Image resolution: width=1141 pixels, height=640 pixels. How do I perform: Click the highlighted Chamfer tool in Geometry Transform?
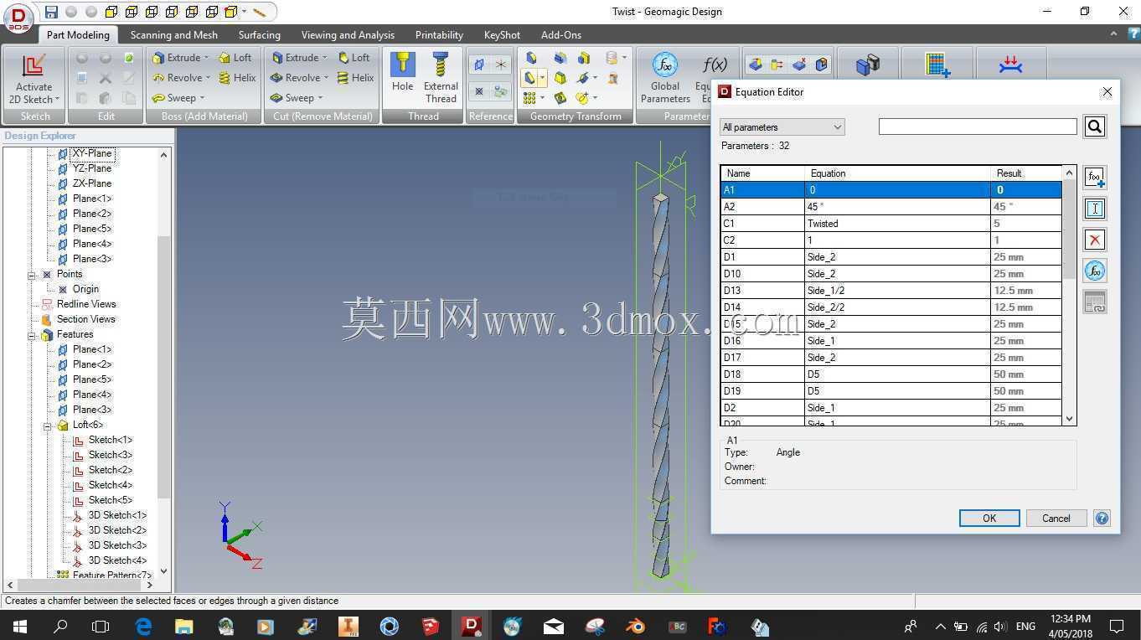pos(529,78)
